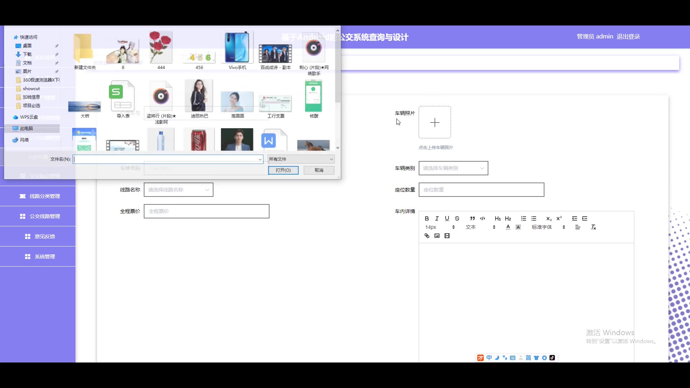Open the 车辆类别 dropdown

coord(453,168)
